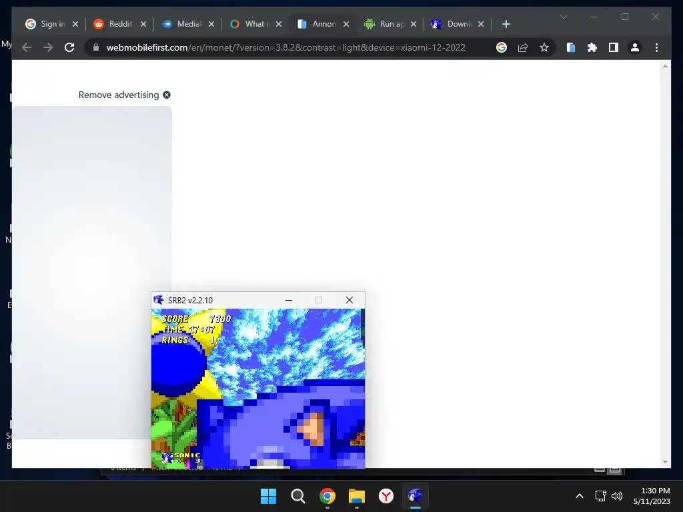Open the Extensions puzzle menu
The image size is (683, 512).
point(592,47)
